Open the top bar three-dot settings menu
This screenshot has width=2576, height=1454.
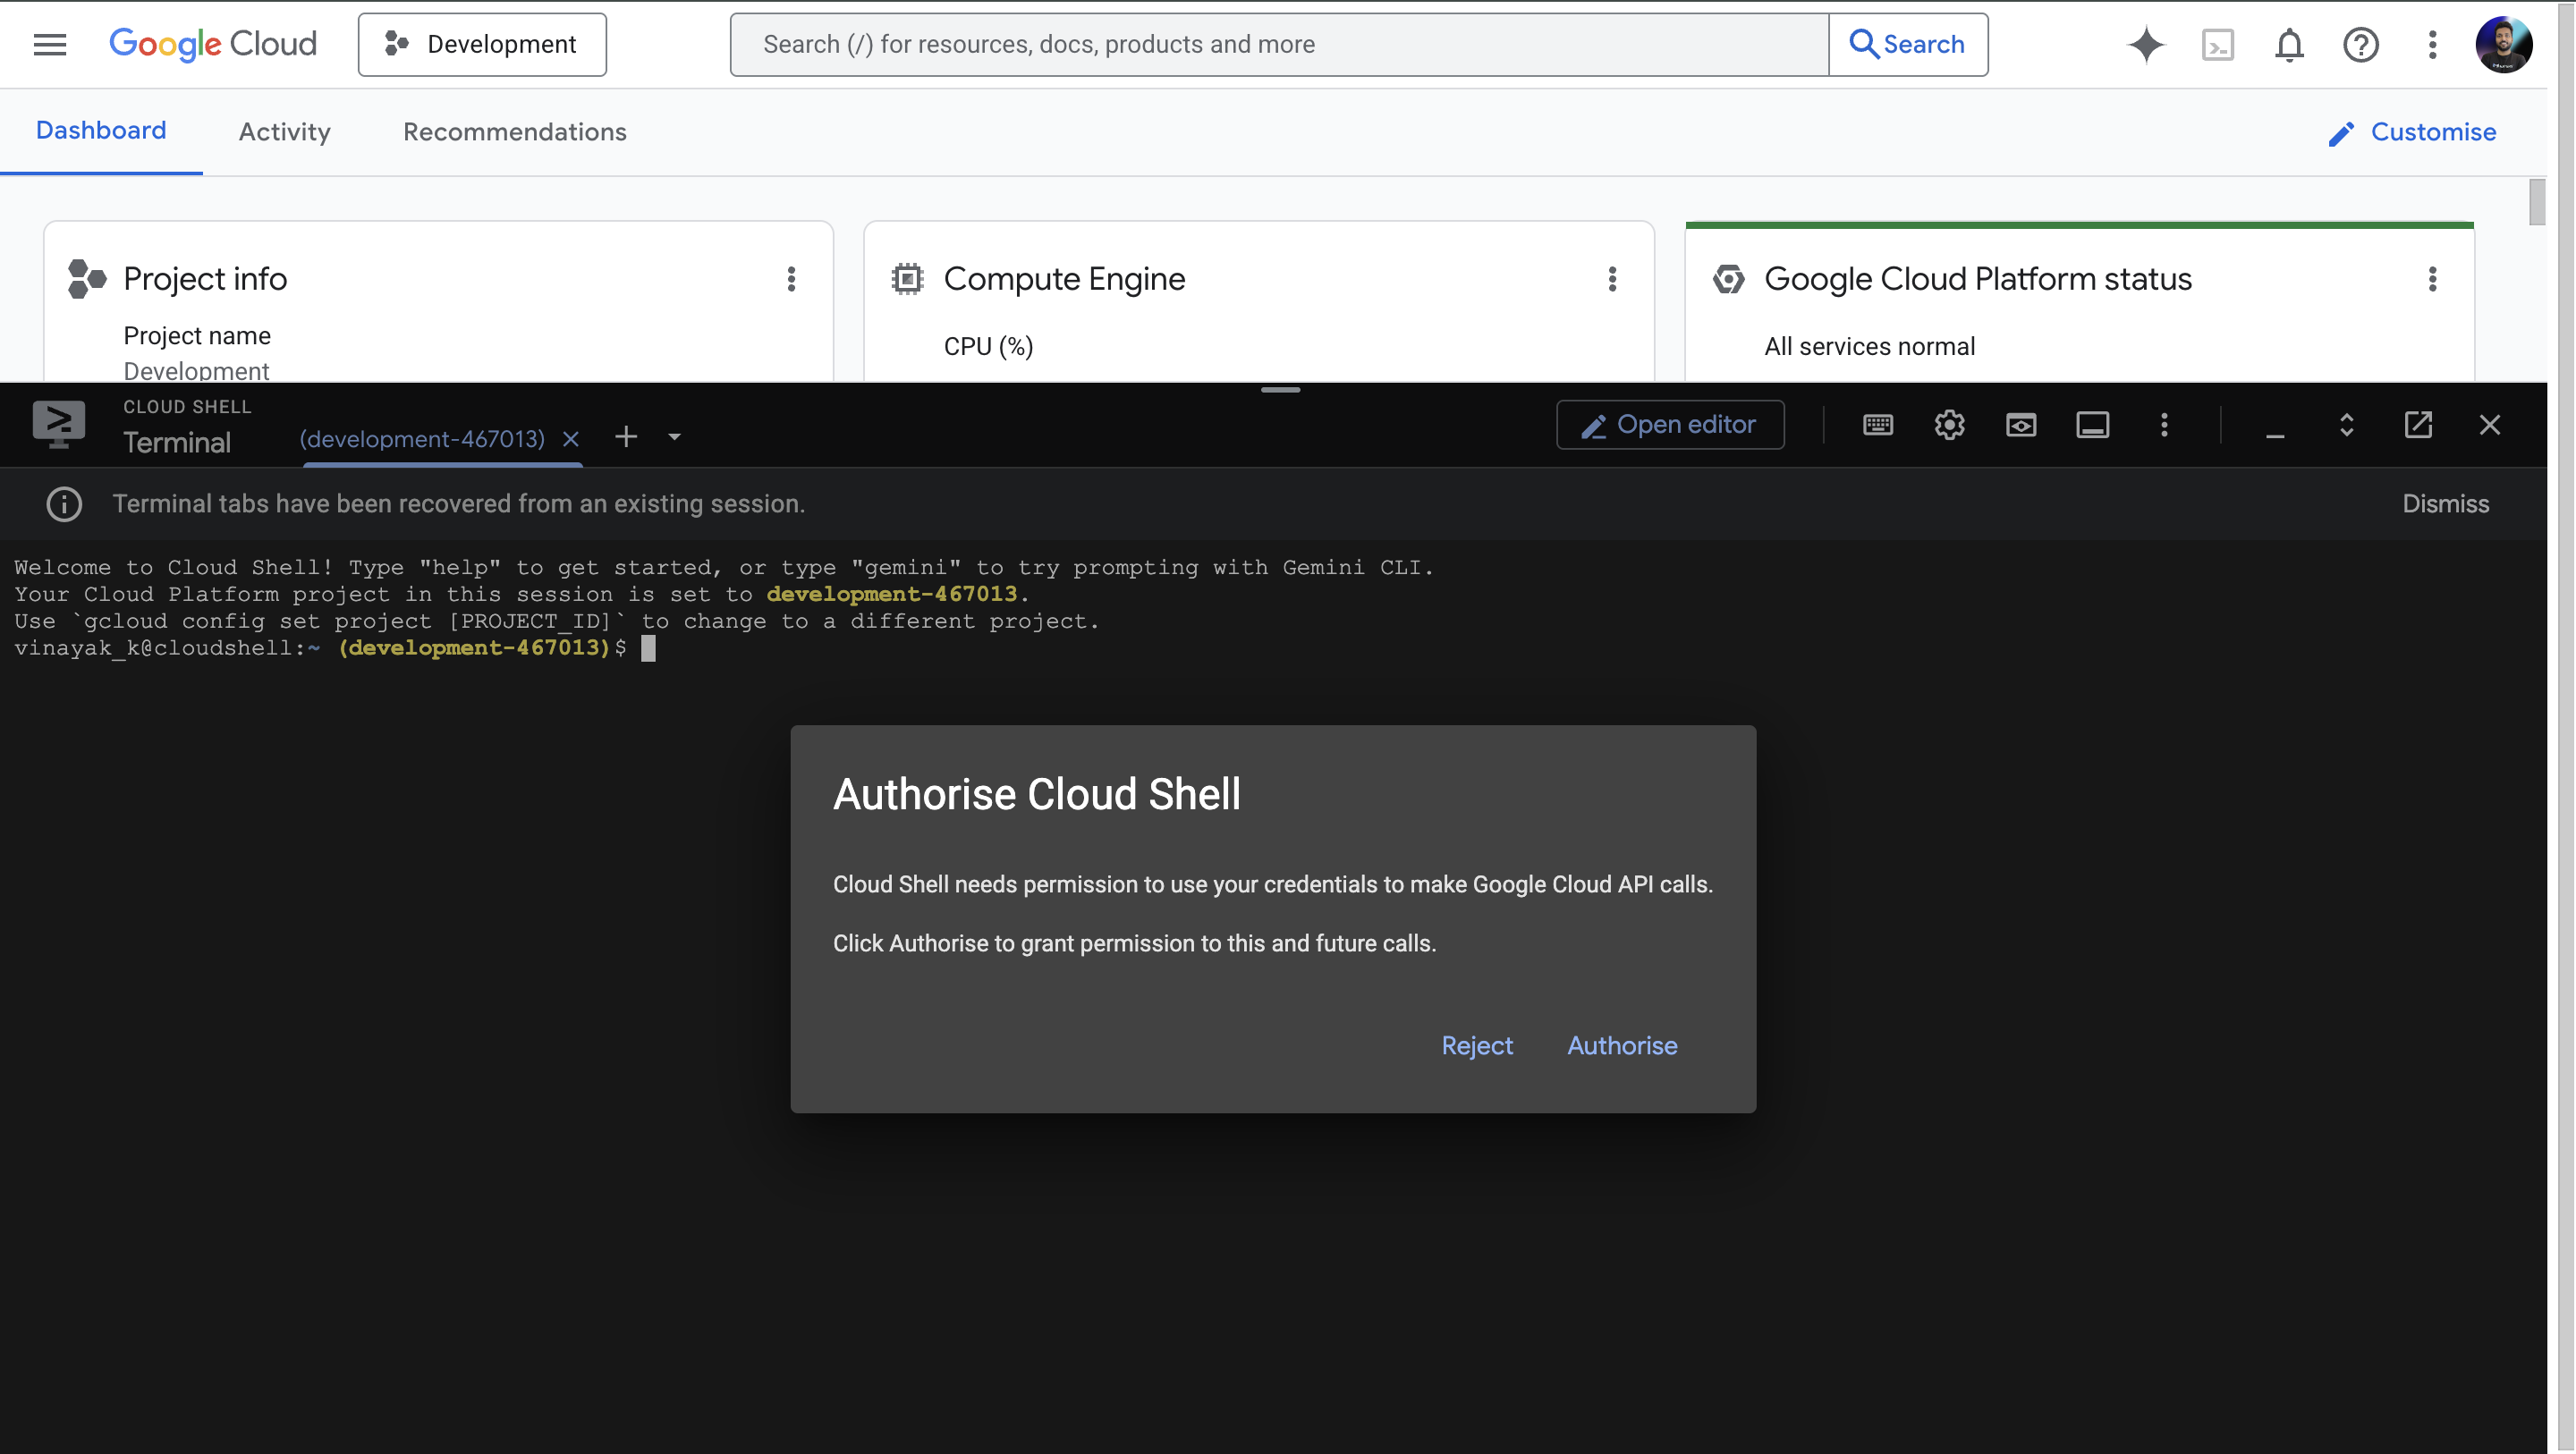2433,44
